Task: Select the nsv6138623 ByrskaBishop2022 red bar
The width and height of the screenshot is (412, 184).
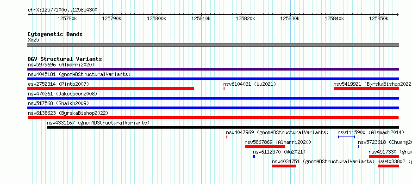Action: pyautogui.click(x=213, y=118)
